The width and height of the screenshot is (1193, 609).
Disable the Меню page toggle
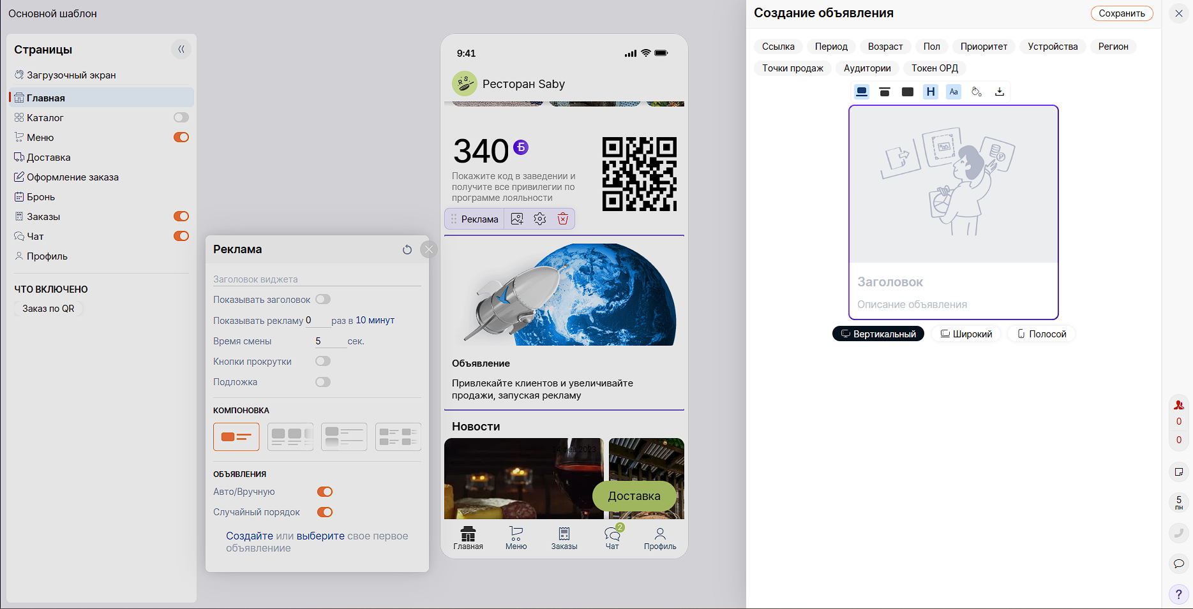(181, 137)
